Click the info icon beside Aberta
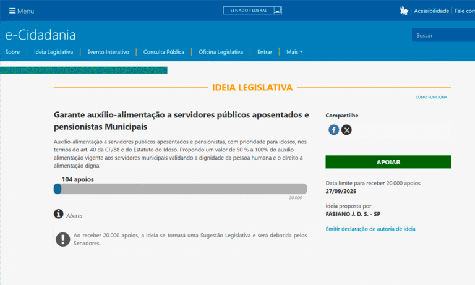 (x=59, y=214)
